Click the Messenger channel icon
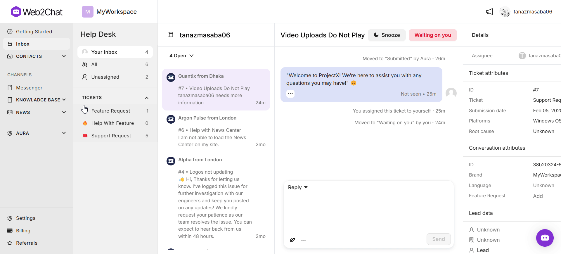This screenshot has height=254, width=561. (10, 88)
